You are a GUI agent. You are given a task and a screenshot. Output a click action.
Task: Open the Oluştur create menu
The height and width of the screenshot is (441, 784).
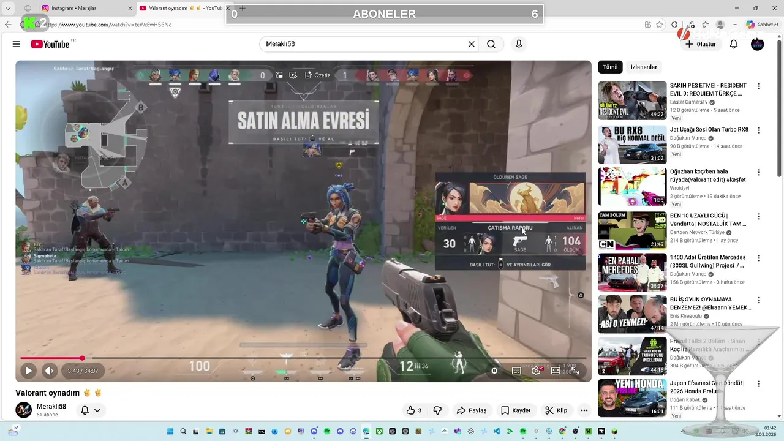700,44
